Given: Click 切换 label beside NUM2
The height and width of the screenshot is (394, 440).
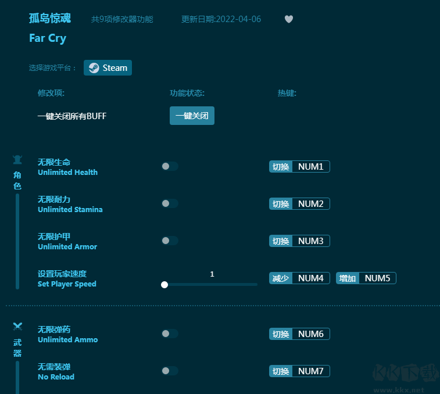Looking at the screenshot, I should pos(281,204).
